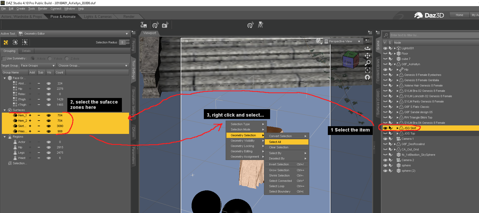Switch to Lights & Cameras tab
Screen dimensions: 479x213
point(98,17)
